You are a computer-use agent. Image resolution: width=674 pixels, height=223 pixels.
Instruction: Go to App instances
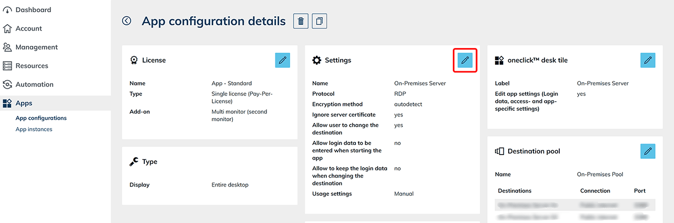[x=34, y=129]
